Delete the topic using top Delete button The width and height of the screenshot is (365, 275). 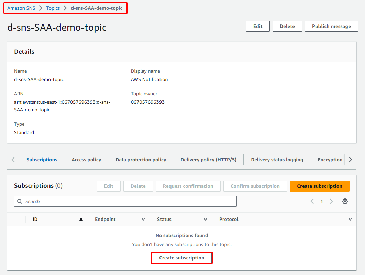pyautogui.click(x=287, y=26)
